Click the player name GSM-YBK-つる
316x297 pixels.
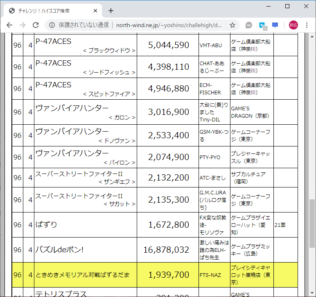pos(214,135)
